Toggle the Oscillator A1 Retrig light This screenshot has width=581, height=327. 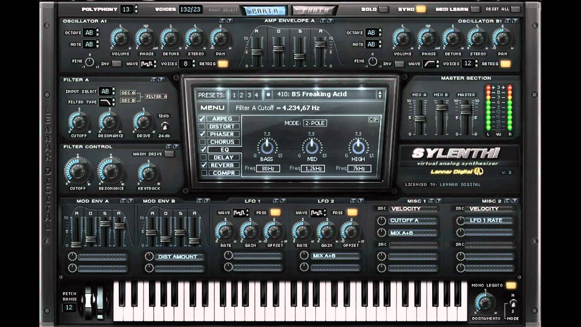(x=223, y=64)
